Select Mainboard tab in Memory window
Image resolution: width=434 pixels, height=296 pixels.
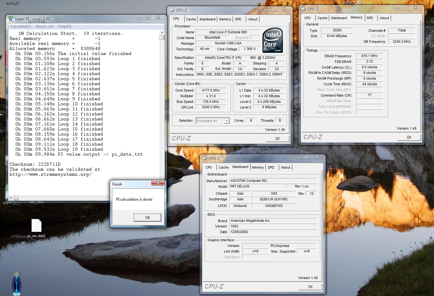pos(339,18)
